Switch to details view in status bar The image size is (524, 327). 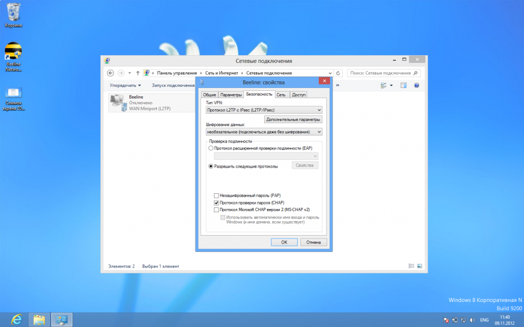click(411, 266)
